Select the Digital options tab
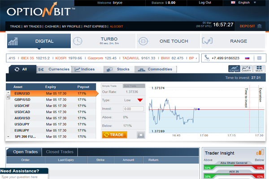269x179 pixels. (x=39, y=41)
